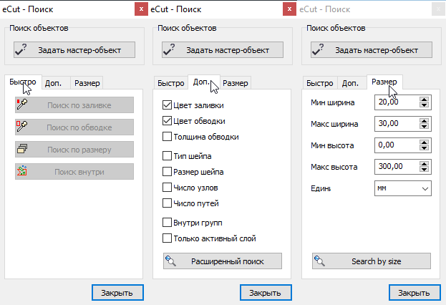Screen dimensions: 446x305
Task: Increase Макс ширина with up arrow
Action: pyautogui.click(x=424, y=121)
